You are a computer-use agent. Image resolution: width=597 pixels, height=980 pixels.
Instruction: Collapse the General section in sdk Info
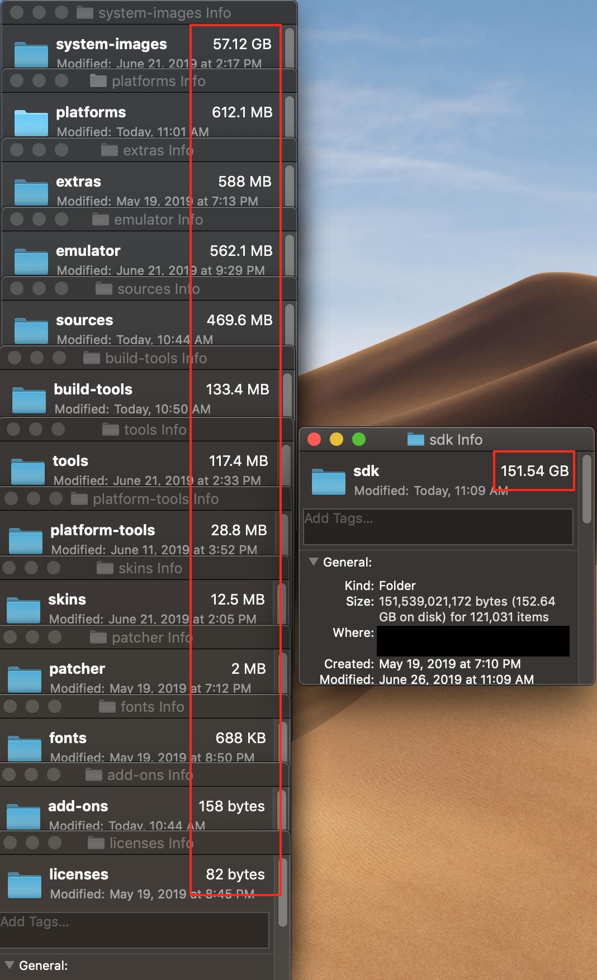314,562
